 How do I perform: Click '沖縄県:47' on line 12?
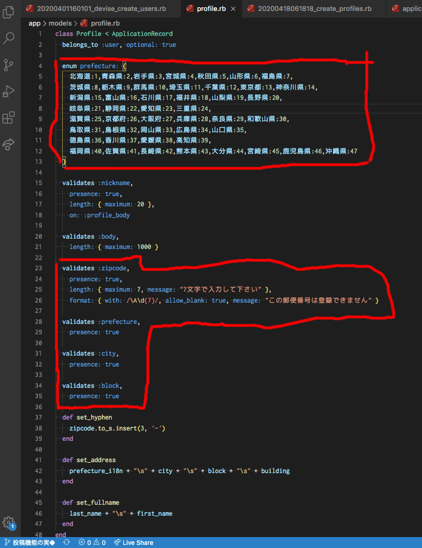click(x=342, y=152)
